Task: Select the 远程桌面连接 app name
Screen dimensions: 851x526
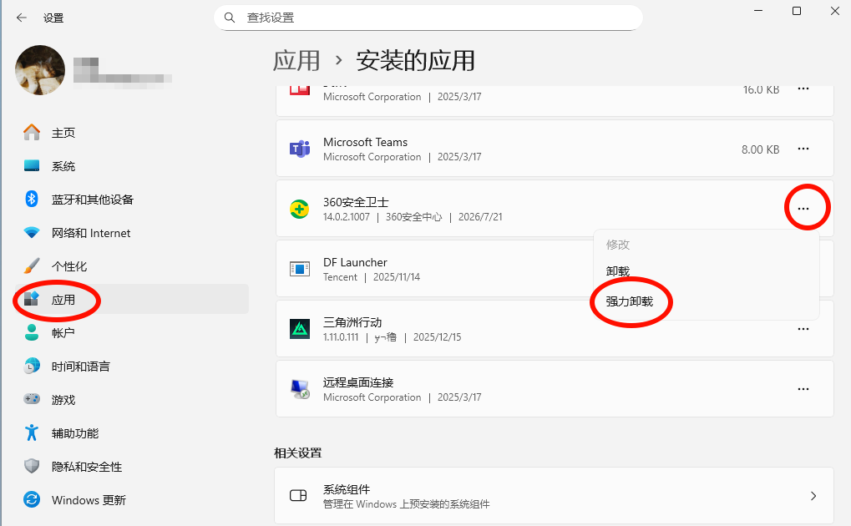Action: click(x=358, y=382)
